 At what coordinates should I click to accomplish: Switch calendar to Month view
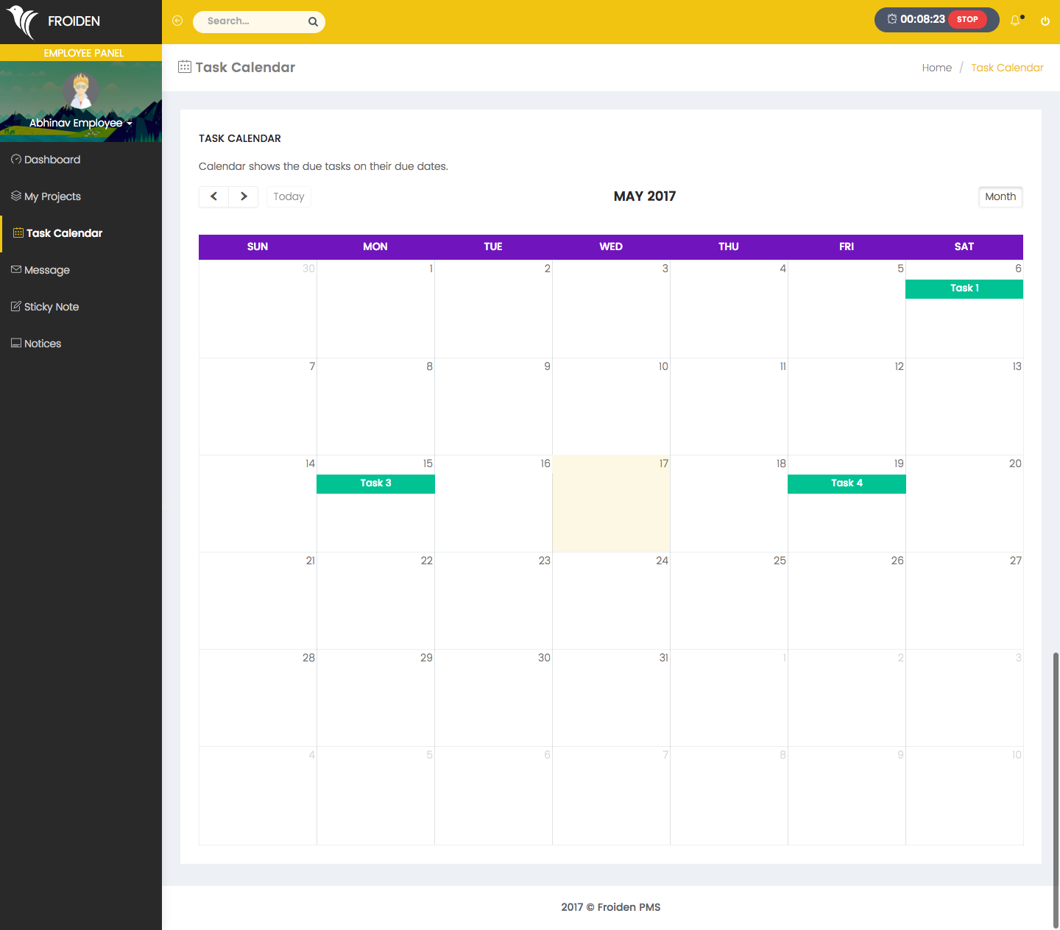[1000, 196]
